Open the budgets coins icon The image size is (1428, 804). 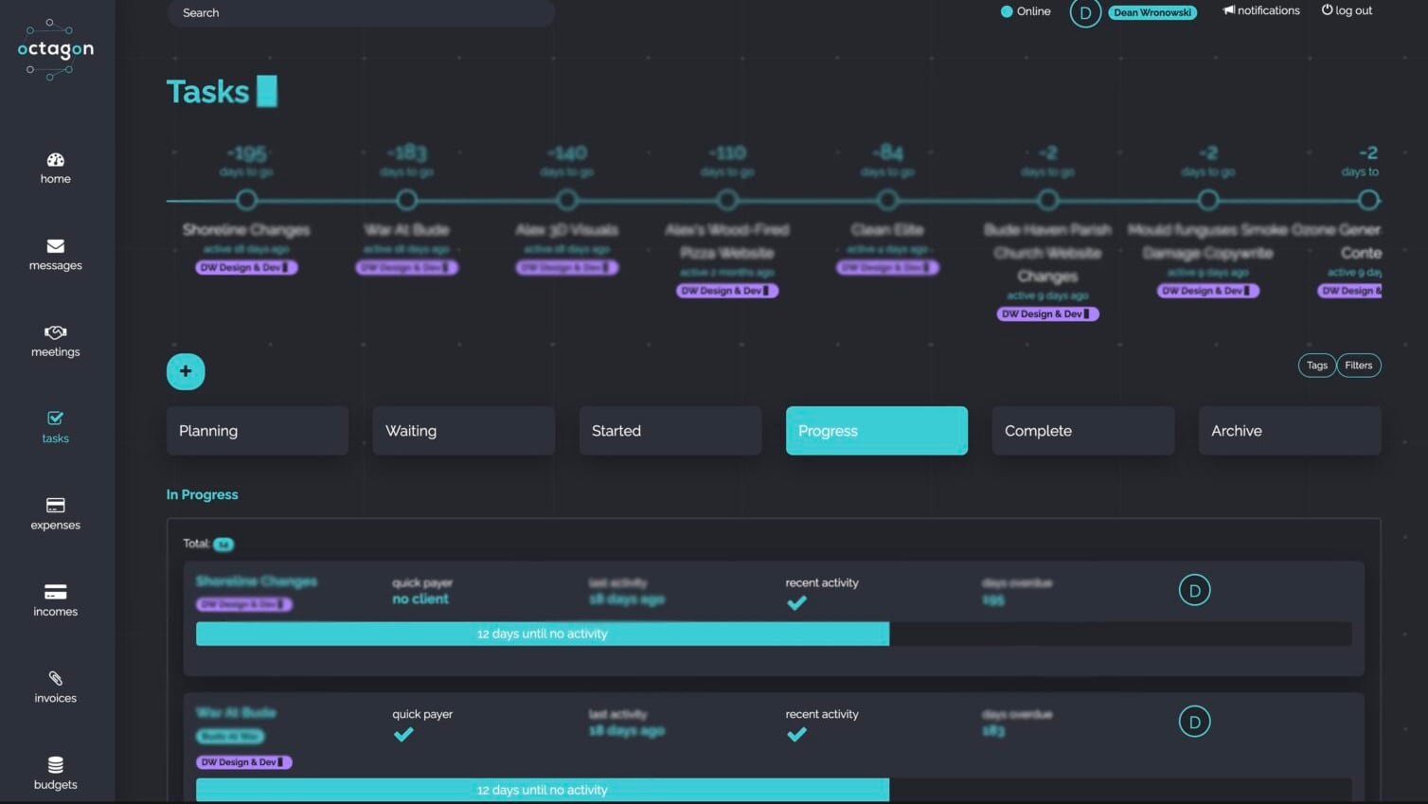pos(56,764)
